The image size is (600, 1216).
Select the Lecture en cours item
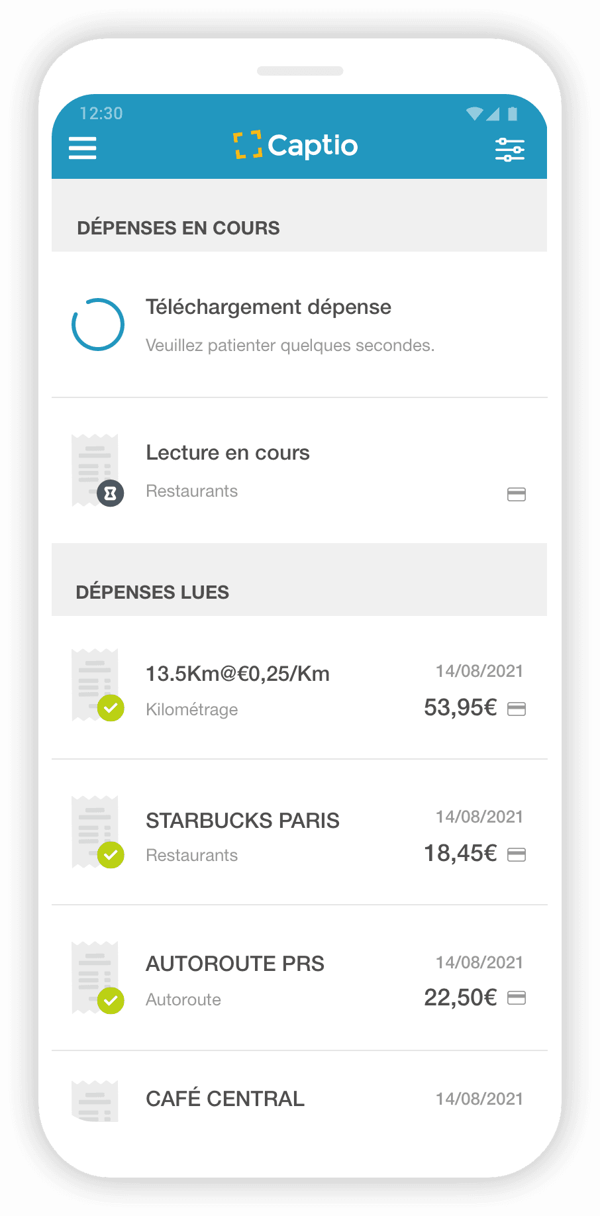[228, 453]
